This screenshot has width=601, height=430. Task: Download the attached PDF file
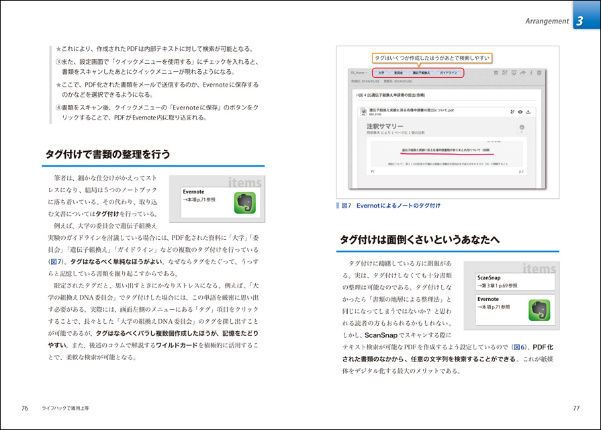point(528,112)
